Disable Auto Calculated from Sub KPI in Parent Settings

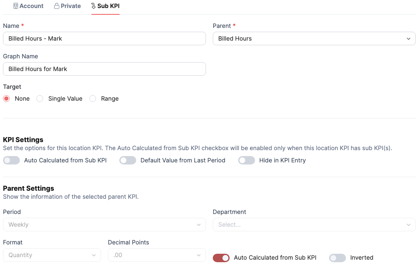pos(221,258)
